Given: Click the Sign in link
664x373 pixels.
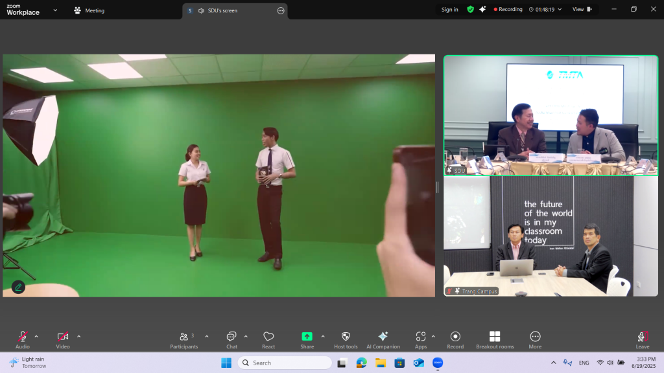Looking at the screenshot, I should pyautogui.click(x=449, y=10).
